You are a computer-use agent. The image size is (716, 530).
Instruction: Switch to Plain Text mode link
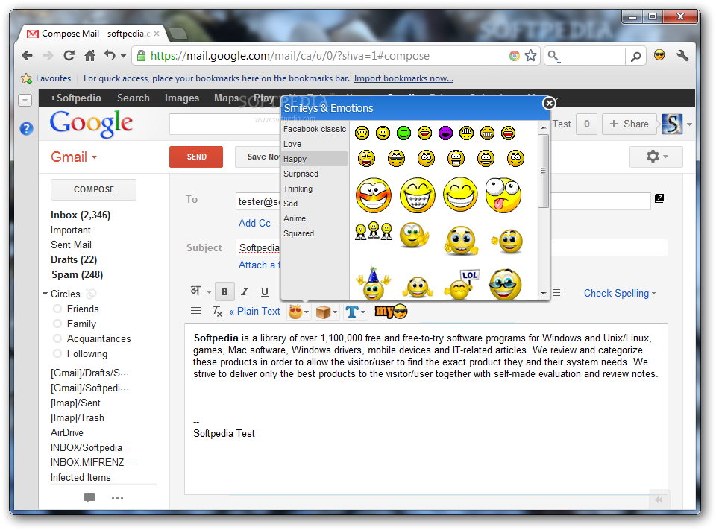255,312
